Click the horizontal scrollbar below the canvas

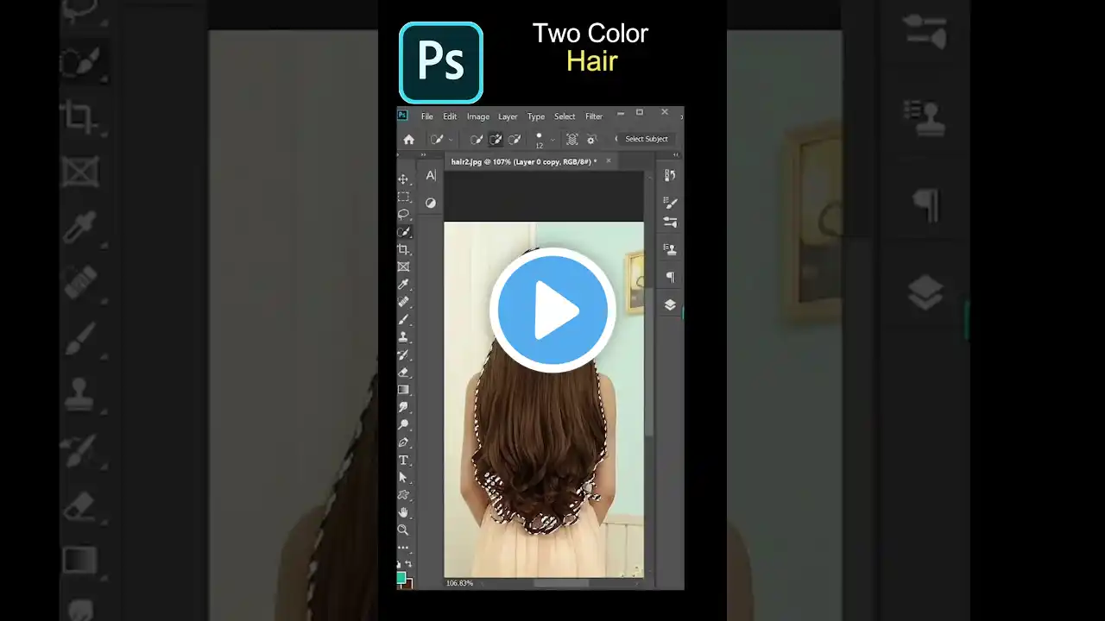point(561,584)
